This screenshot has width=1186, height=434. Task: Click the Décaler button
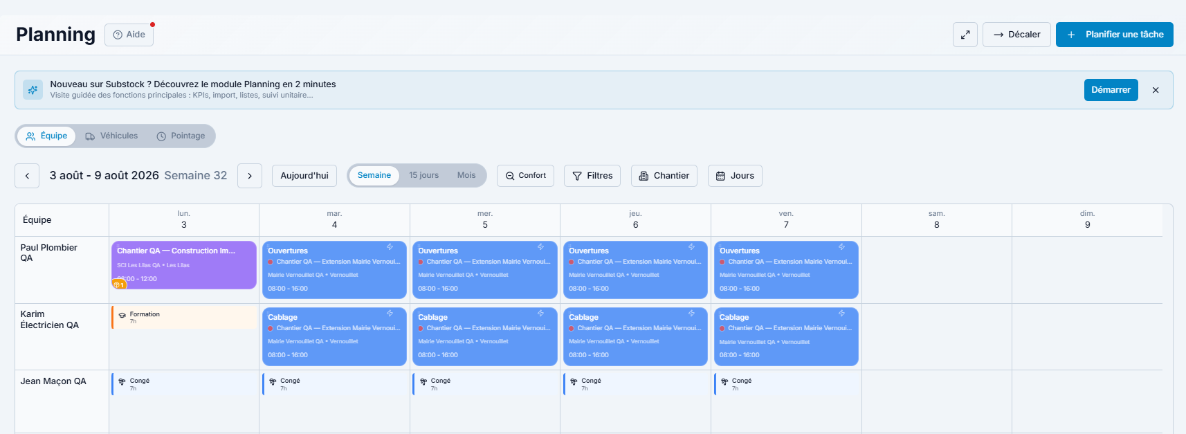1016,35
